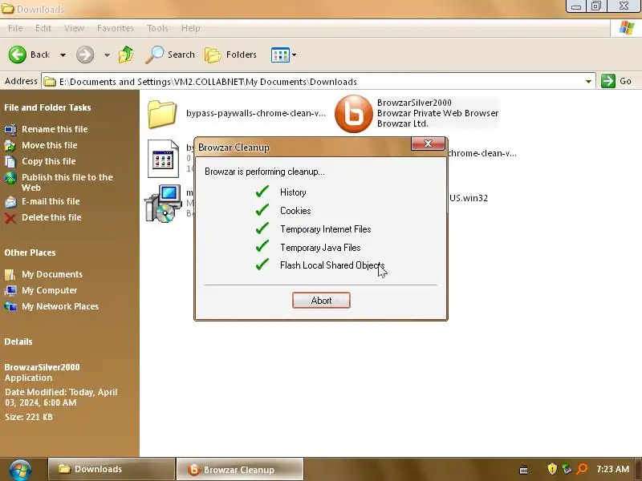This screenshot has width=642, height=481.
Task: Open the Views layout icon
Action: point(280,55)
